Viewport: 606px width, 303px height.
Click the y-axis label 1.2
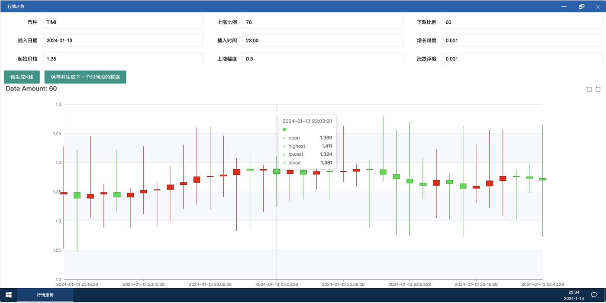click(58, 279)
